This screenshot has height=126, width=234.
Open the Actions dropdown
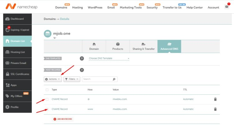(x=52, y=79)
